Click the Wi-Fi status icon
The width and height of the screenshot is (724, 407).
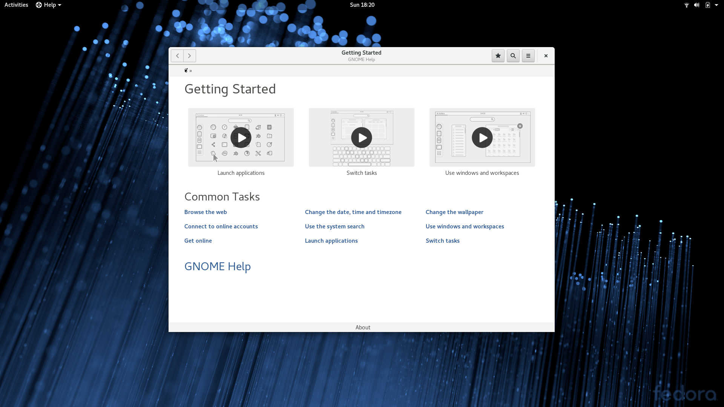[x=686, y=5]
